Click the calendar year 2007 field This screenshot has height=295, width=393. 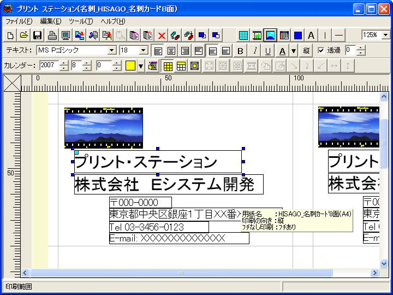pyautogui.click(x=49, y=66)
